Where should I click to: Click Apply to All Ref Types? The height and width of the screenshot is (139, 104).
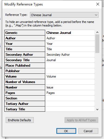pyautogui.click(x=81, y=120)
